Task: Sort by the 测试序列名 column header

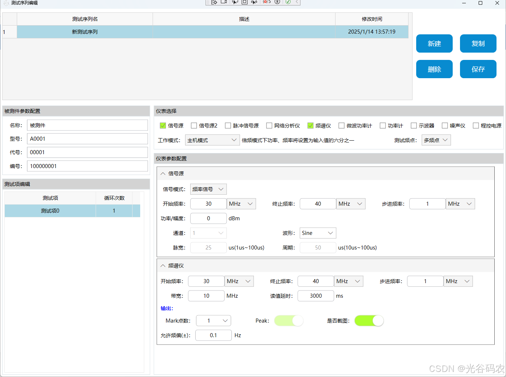Action: click(85, 19)
